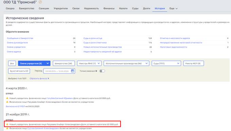Image resolution: width=231 pixels, height=131 pixels.
Task: Open the Голубев Евгений Юрьевич link
Action: (60, 98)
